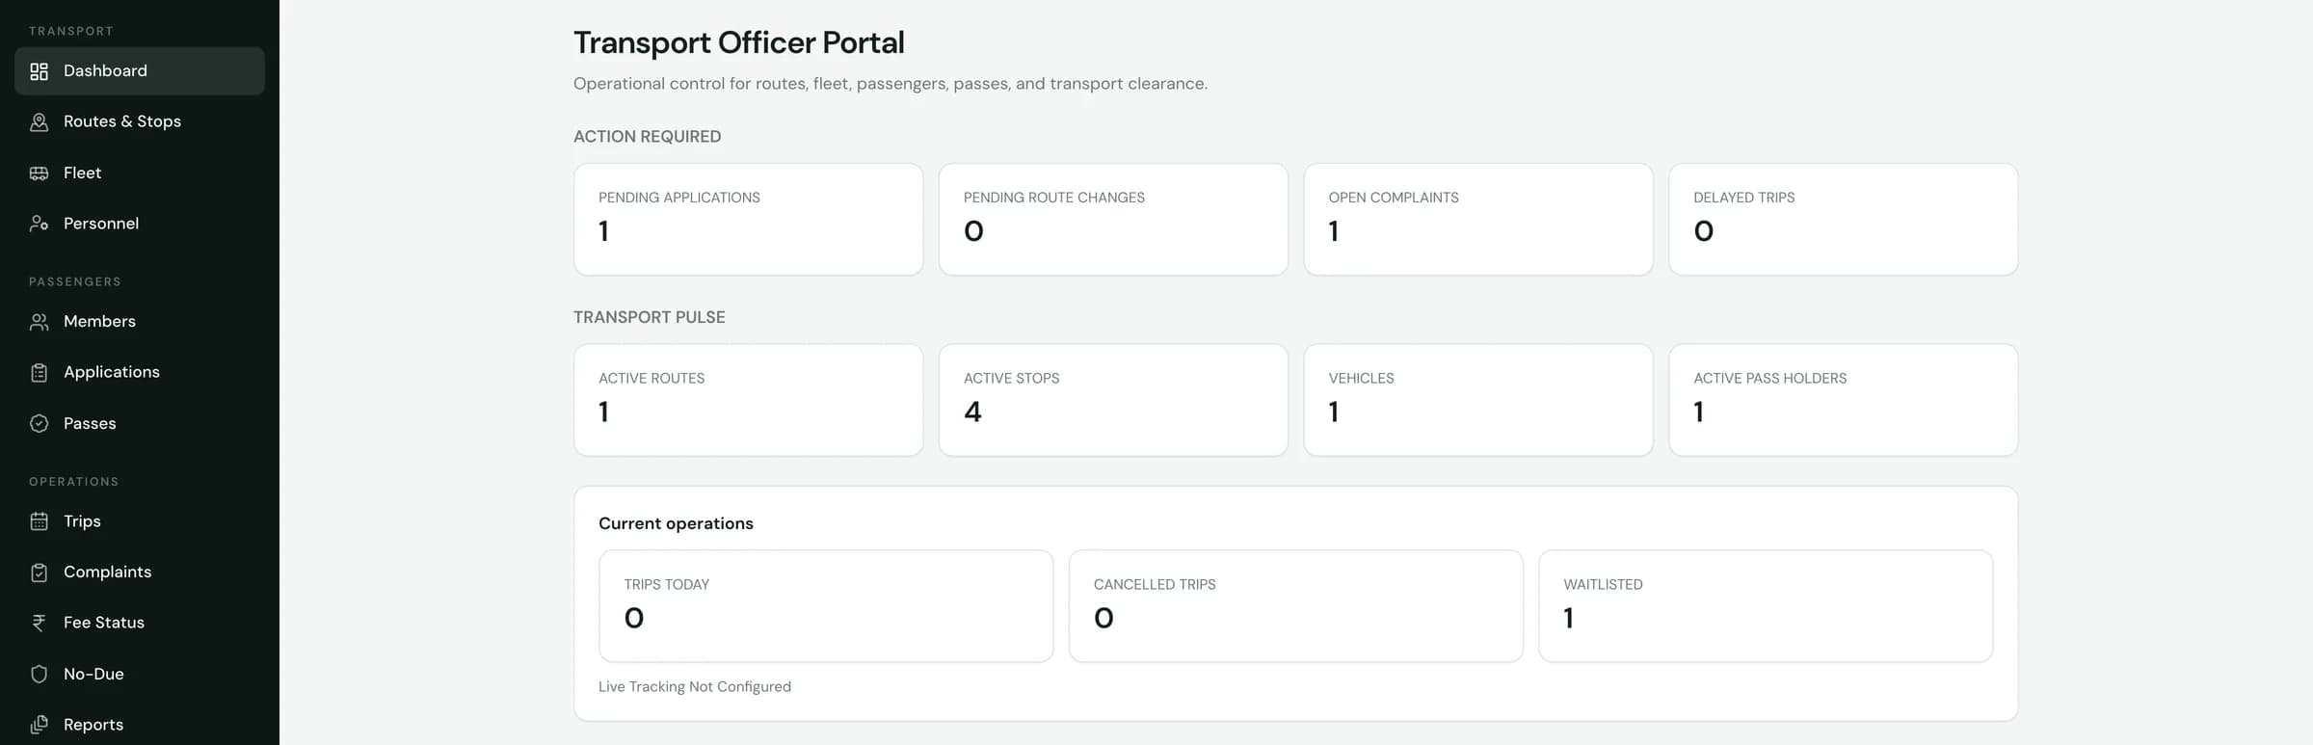Viewport: 2313px width, 745px height.
Task: Open the Members list
Action: [140, 322]
